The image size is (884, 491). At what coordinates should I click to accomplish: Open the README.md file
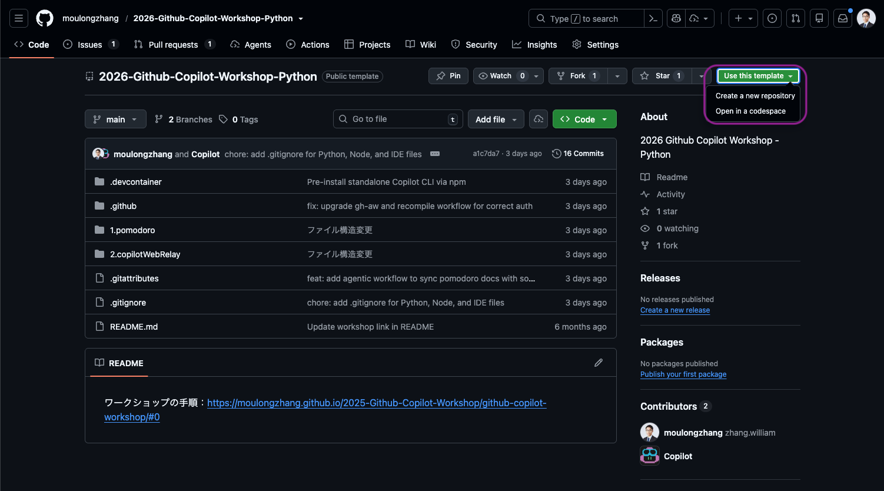point(134,327)
